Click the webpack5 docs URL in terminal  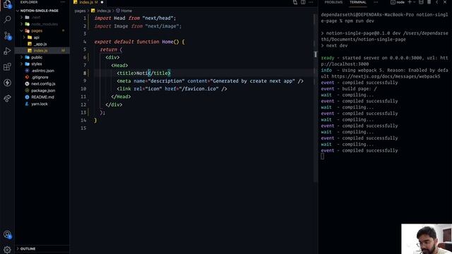point(386,77)
